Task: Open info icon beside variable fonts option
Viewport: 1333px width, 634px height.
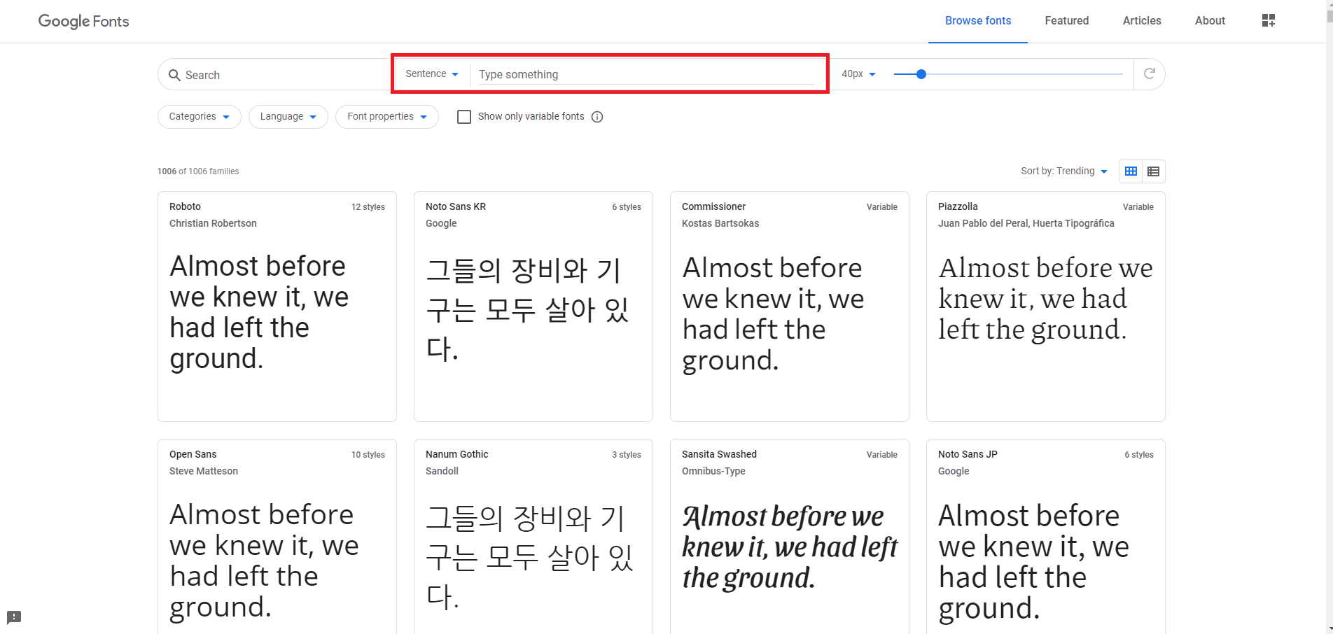Action: tap(597, 117)
